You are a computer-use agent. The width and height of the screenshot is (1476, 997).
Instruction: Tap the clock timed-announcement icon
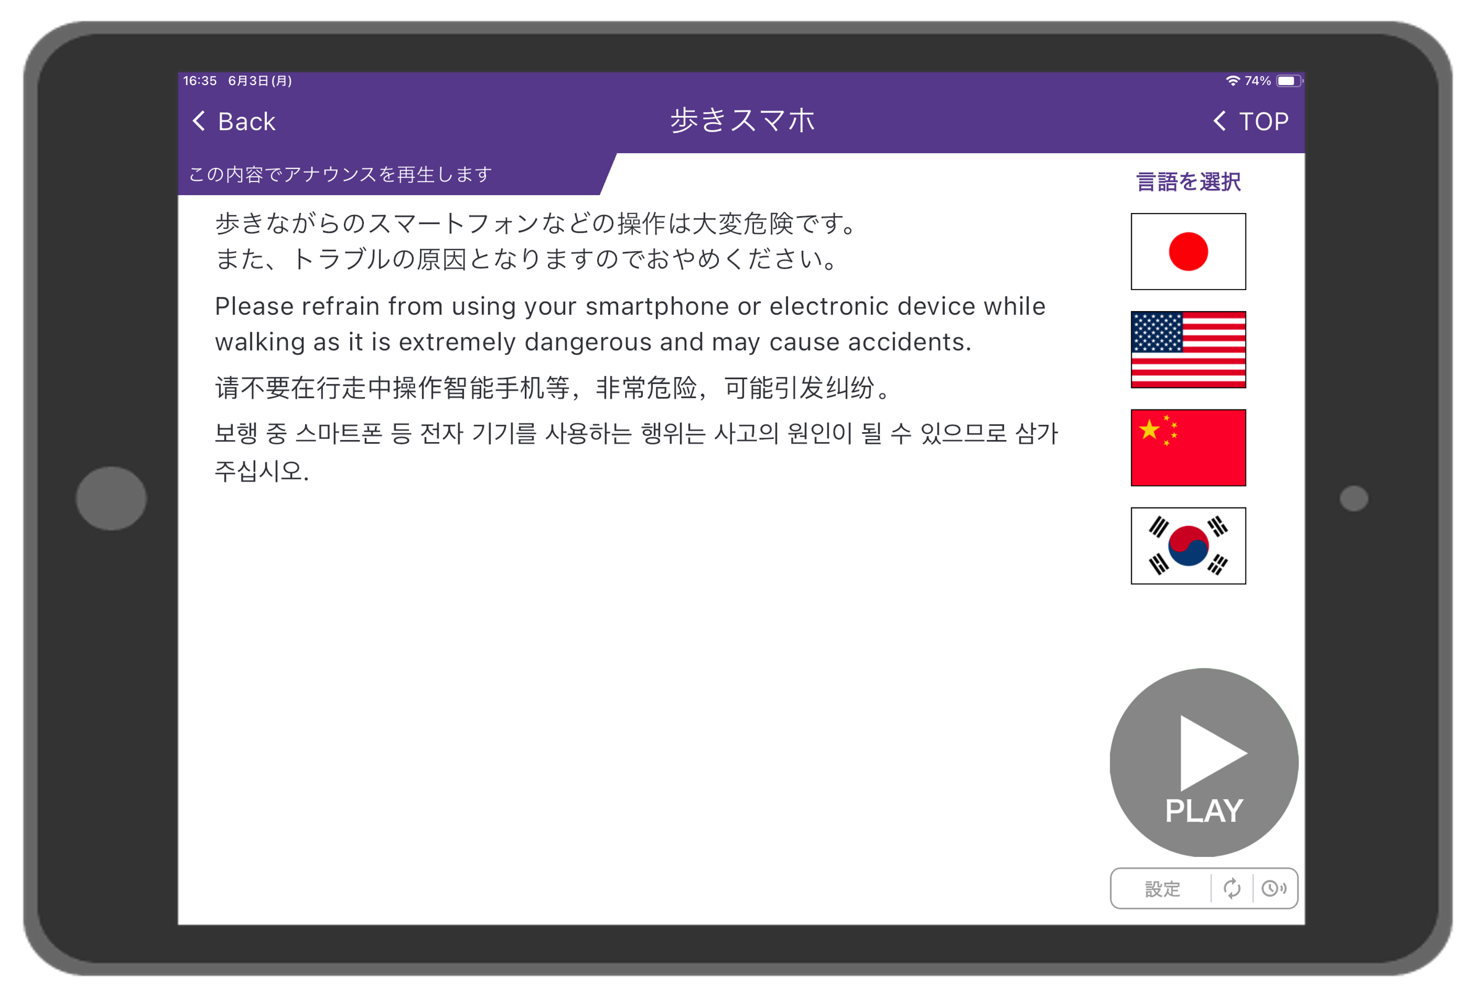pyautogui.click(x=1273, y=888)
